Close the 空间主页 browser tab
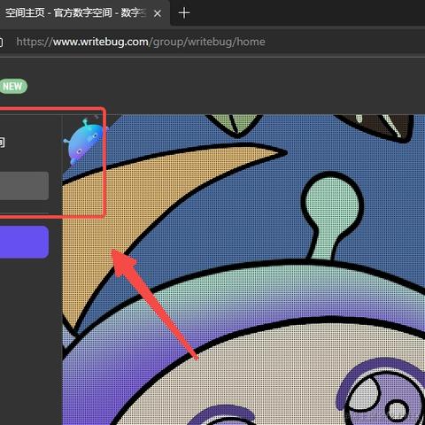This screenshot has height=425, width=425. [x=158, y=13]
